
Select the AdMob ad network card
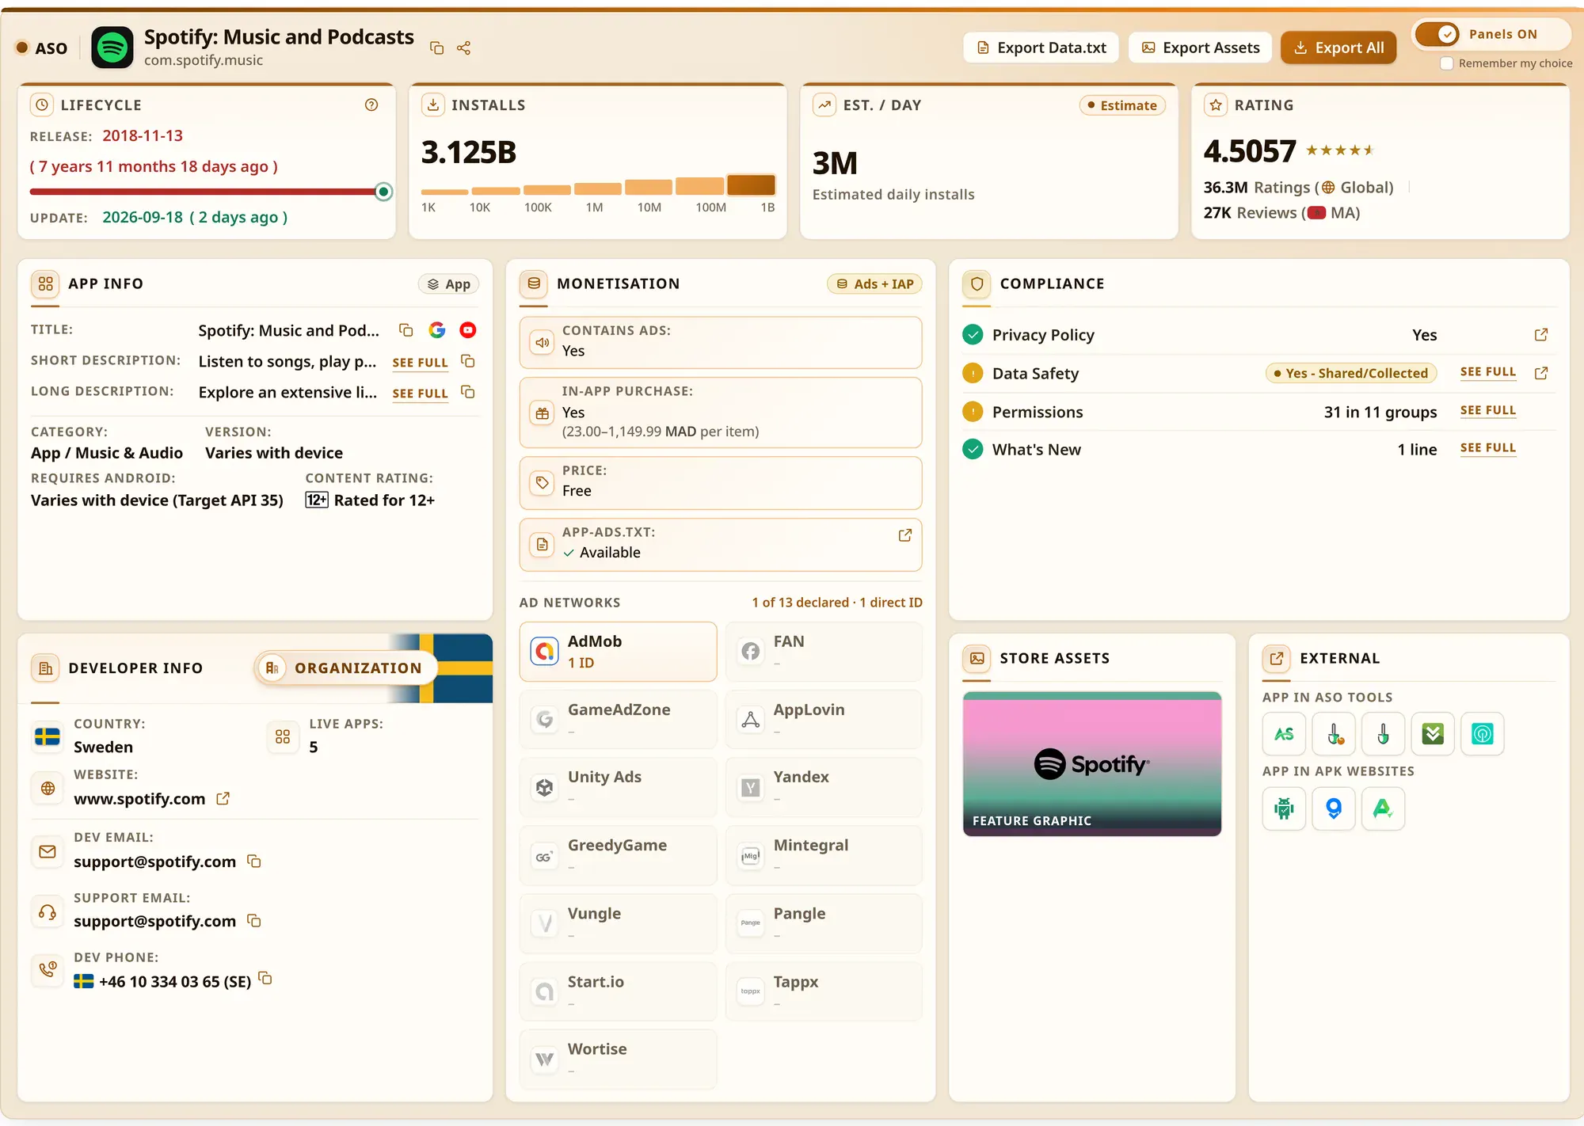(x=618, y=652)
